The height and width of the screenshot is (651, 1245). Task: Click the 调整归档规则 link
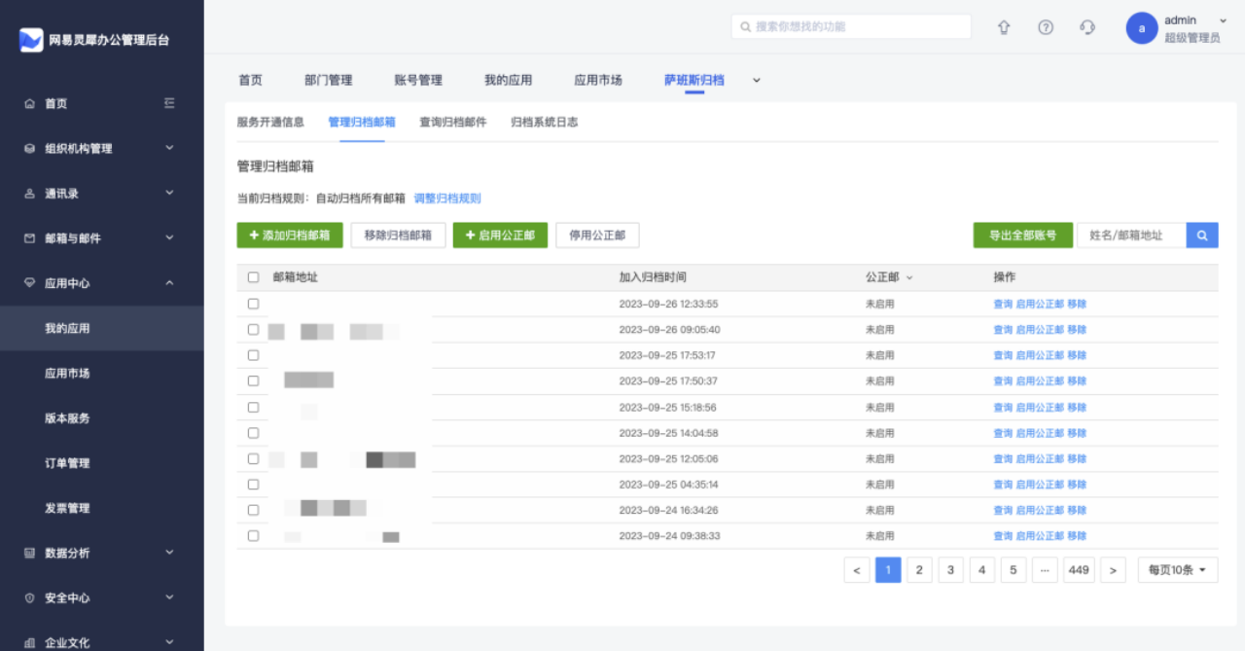(447, 199)
